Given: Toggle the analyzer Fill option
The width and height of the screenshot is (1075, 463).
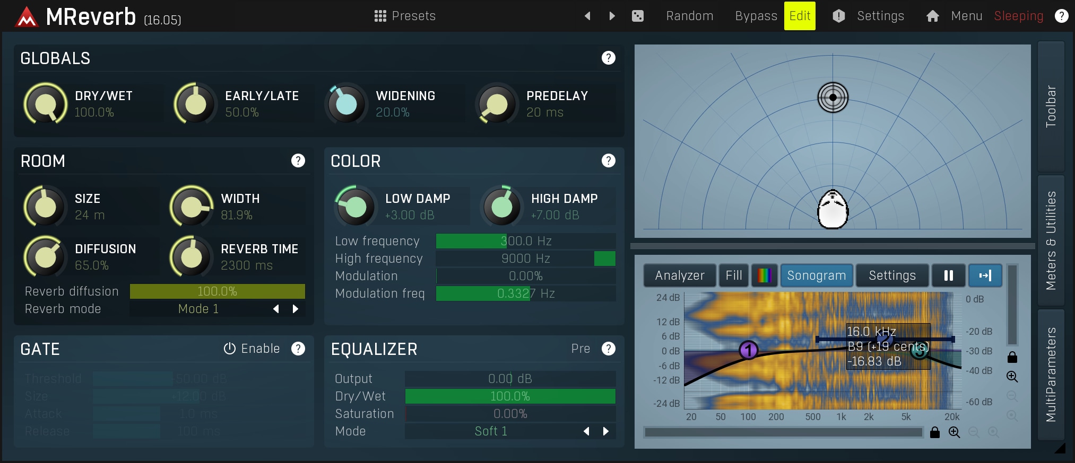Looking at the screenshot, I should (734, 275).
